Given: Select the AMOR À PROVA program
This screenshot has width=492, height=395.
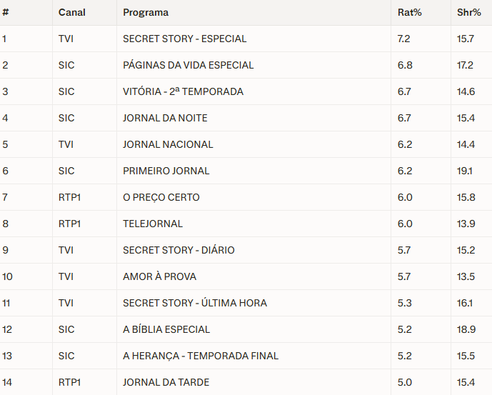Looking at the screenshot, I should [159, 276].
